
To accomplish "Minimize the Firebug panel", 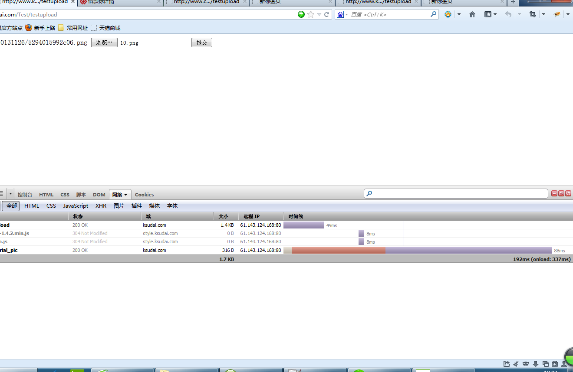I will pos(554,193).
